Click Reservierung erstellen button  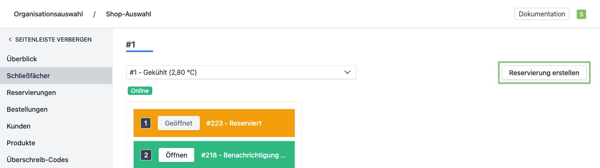(x=544, y=73)
